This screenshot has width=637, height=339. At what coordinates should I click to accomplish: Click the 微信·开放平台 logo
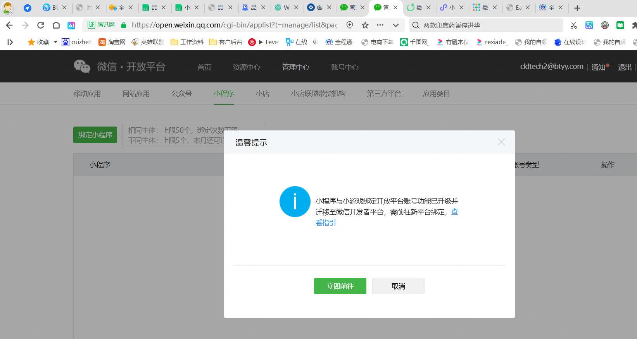[119, 67]
